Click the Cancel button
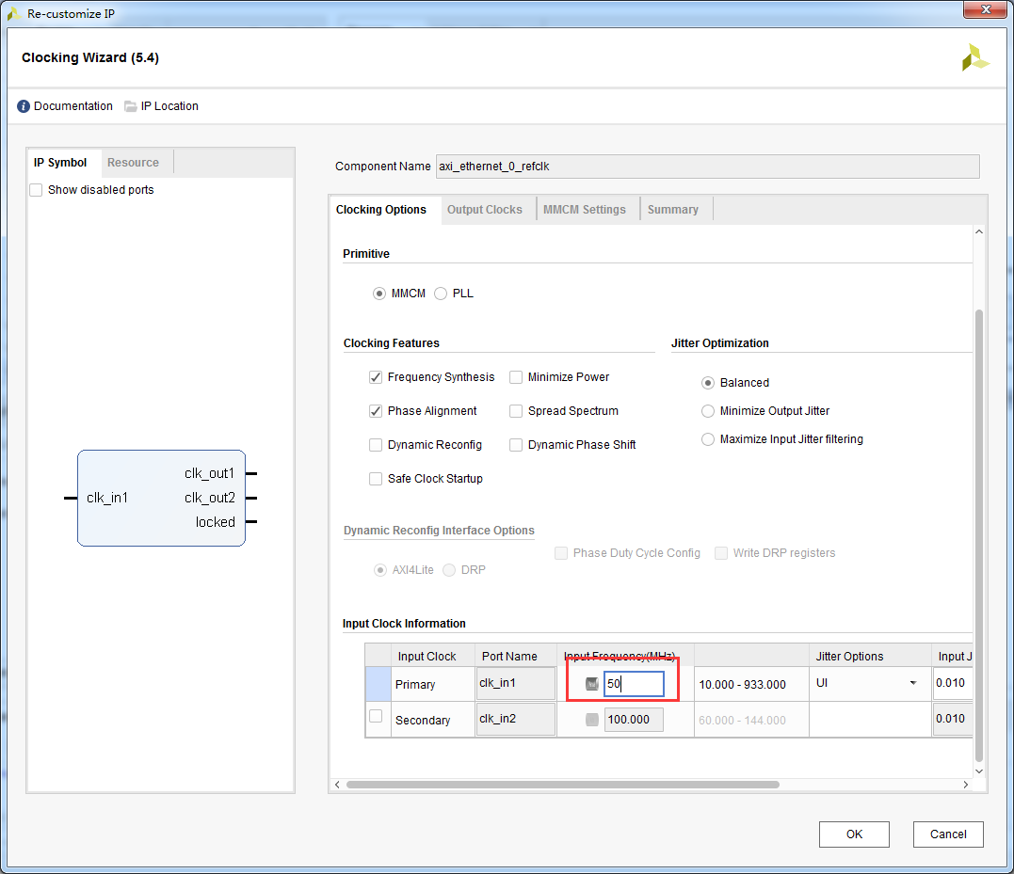The image size is (1014, 874). coord(948,834)
